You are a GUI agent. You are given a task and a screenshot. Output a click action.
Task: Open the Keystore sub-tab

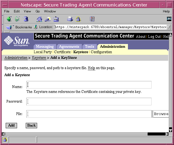81,52
